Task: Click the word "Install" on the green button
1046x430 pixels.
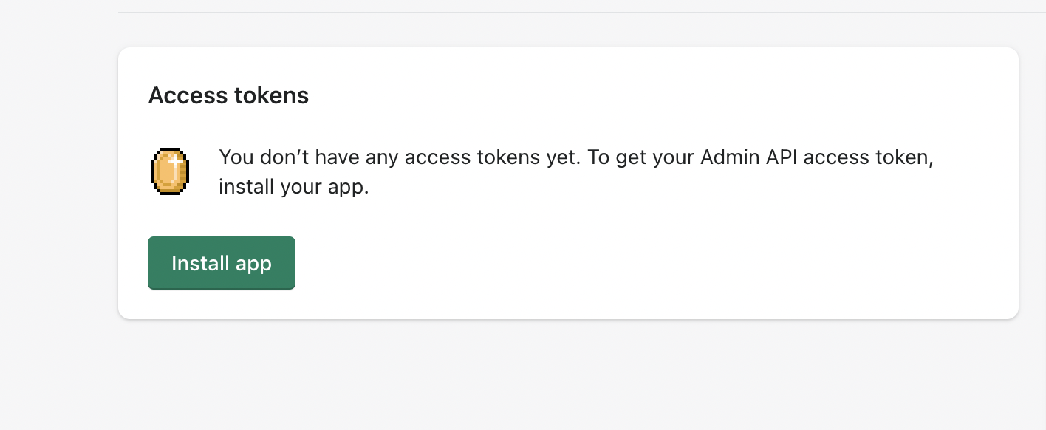Action: [x=196, y=263]
